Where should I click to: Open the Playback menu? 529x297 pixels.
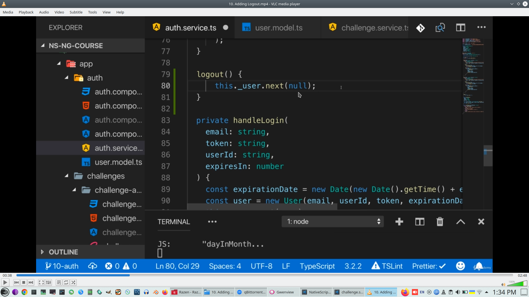tap(26, 12)
